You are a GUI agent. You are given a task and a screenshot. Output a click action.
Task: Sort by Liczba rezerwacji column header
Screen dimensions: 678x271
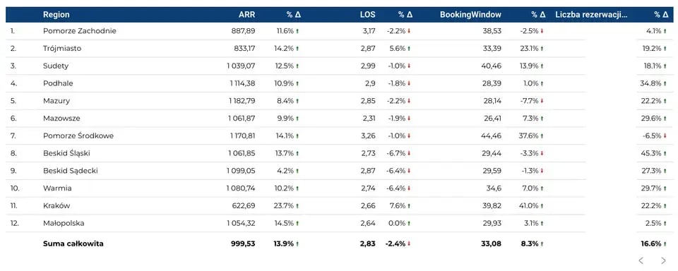coord(591,15)
